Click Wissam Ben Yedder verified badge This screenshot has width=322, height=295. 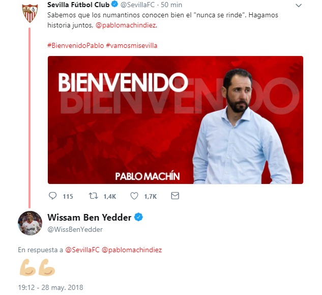tap(138, 217)
